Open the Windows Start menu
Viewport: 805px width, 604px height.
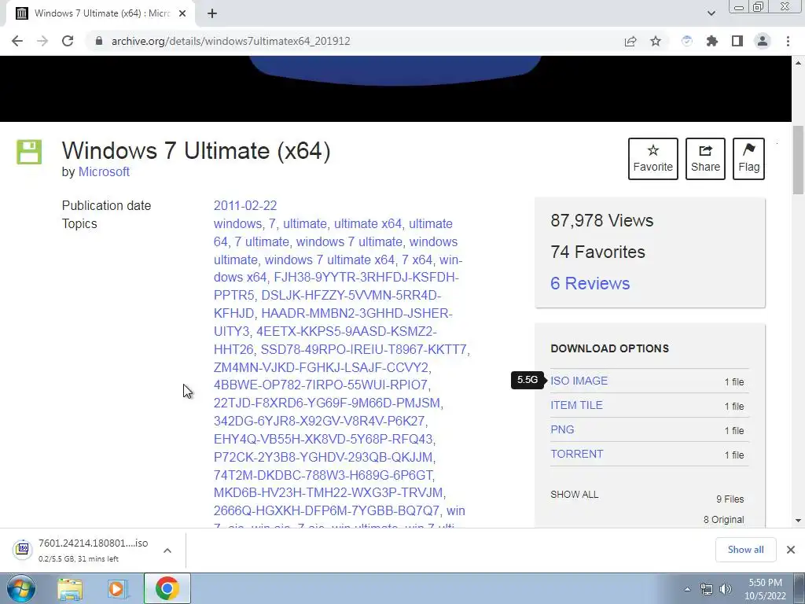point(21,588)
